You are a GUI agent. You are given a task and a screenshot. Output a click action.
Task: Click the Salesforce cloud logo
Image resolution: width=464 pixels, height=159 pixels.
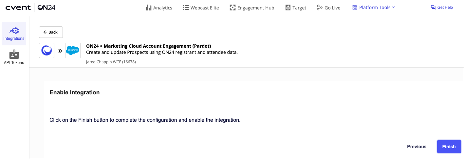click(x=73, y=51)
